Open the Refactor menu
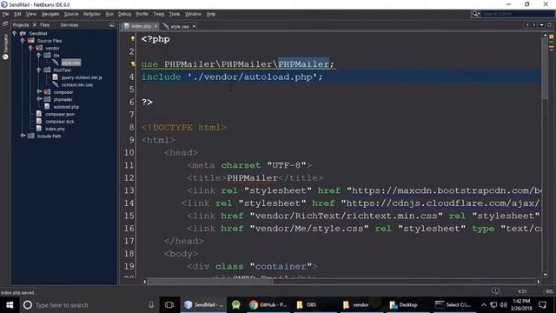 pyautogui.click(x=92, y=14)
